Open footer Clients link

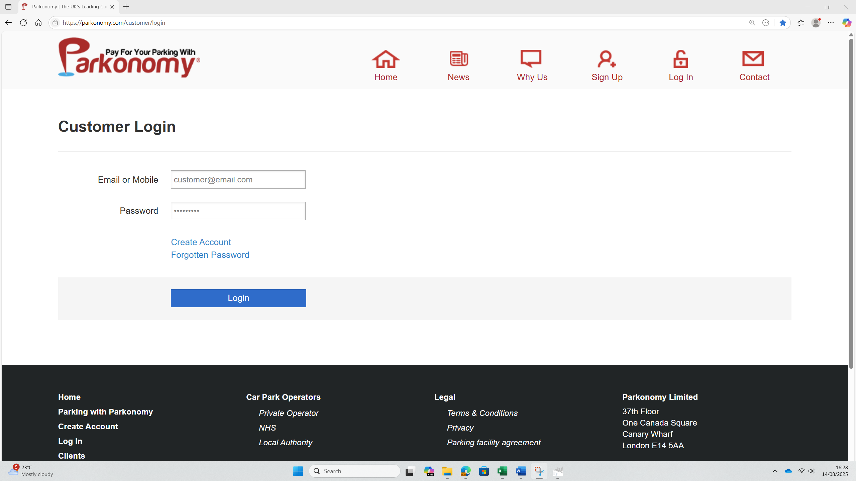tap(72, 456)
